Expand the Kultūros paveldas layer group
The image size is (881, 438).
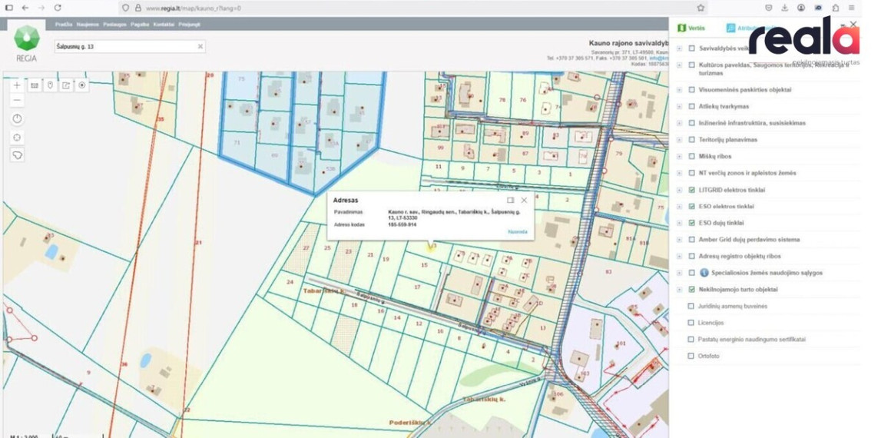[679, 65]
